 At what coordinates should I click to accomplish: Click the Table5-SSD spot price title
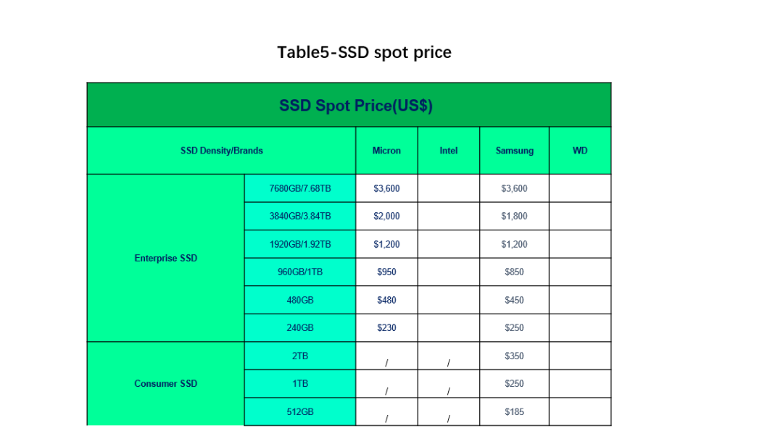pyautogui.click(x=364, y=52)
